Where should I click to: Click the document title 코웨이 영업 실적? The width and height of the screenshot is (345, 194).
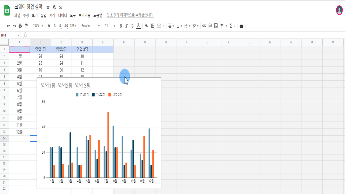[28, 7]
